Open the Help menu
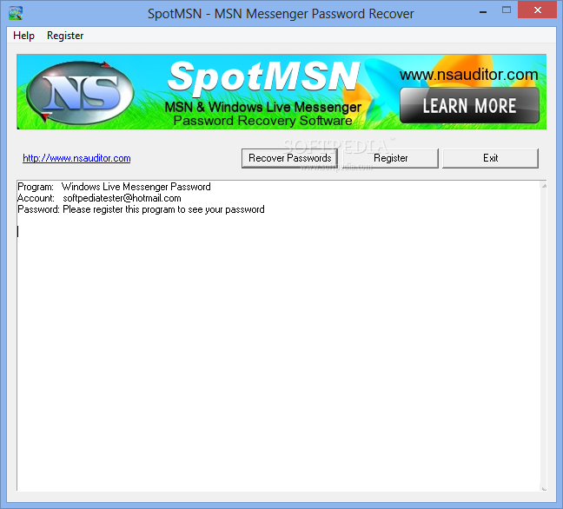The width and height of the screenshot is (563, 509). click(x=23, y=36)
